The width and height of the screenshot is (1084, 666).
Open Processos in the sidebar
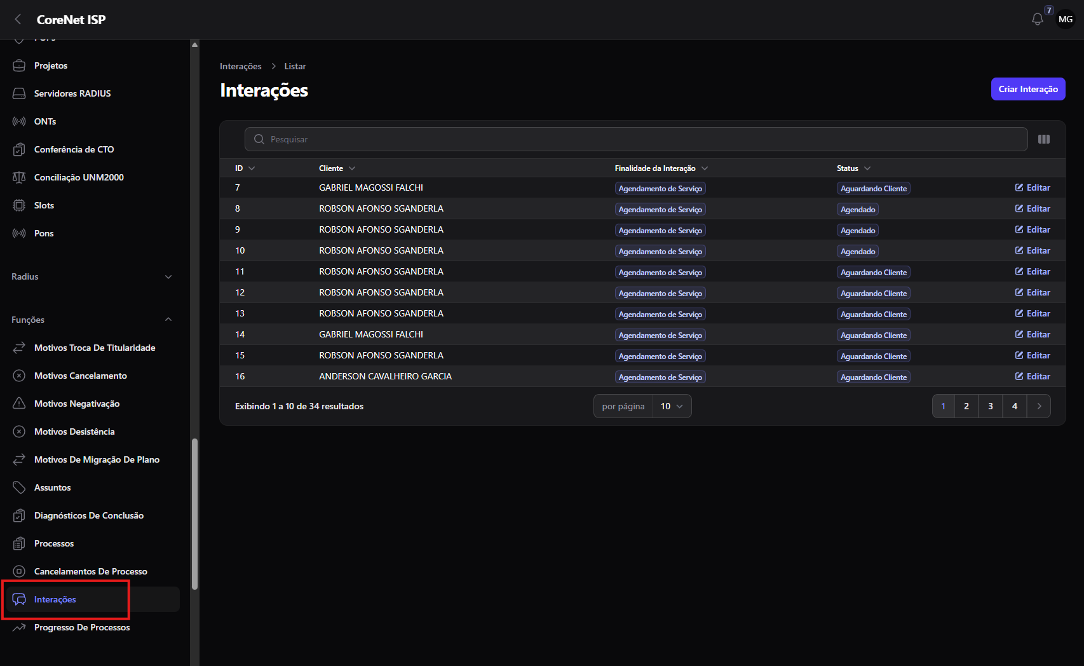[x=54, y=543]
